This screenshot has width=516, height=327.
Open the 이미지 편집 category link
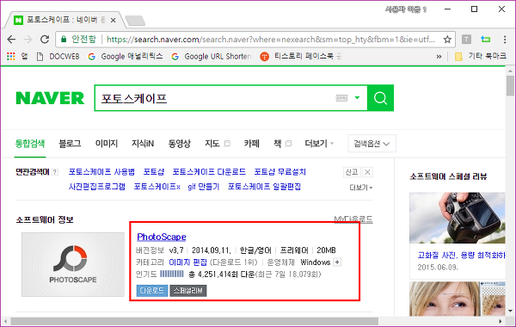187,262
